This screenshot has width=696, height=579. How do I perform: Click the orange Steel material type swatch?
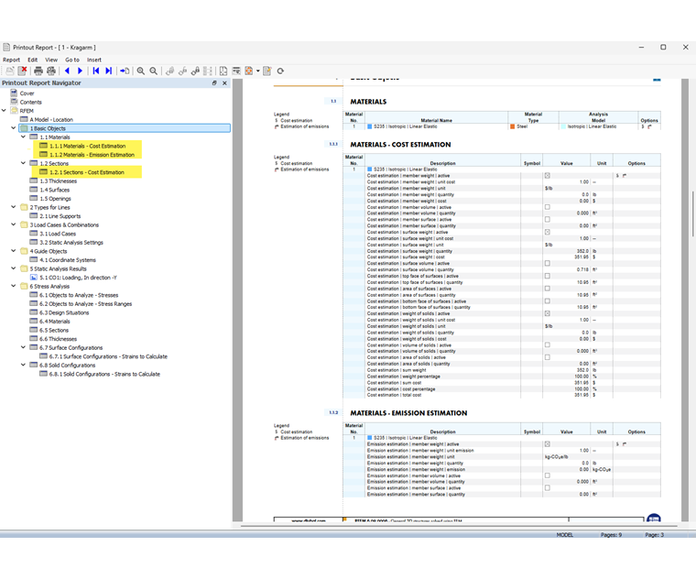512,126
